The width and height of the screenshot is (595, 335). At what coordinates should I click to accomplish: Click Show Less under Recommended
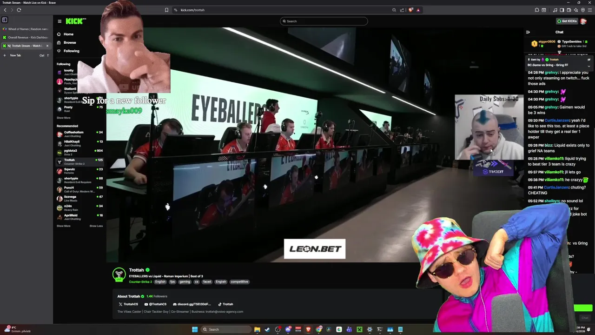[x=96, y=226]
